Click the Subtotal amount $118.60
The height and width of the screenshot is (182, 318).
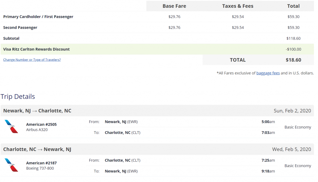293,38
